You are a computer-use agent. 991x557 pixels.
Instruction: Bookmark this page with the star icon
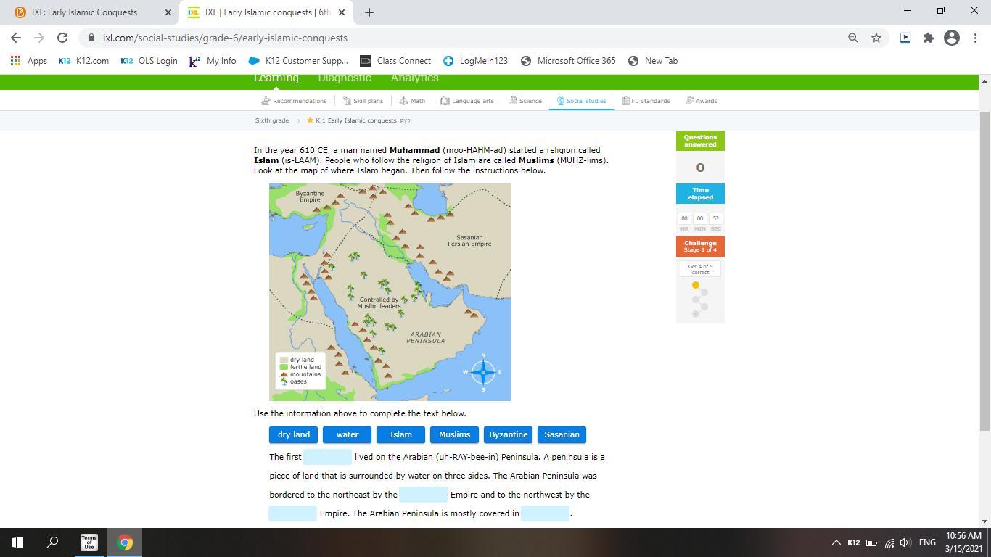pyautogui.click(x=876, y=38)
